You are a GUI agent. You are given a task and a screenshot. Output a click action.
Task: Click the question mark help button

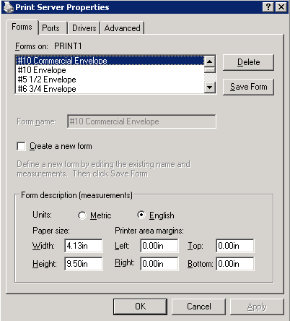268,7
